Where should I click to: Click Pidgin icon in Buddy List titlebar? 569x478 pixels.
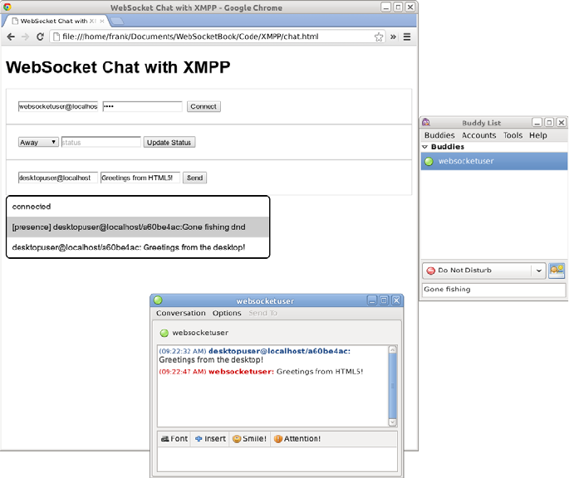tap(426, 123)
